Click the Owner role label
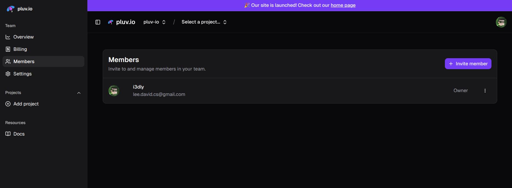The width and height of the screenshot is (512, 188). (460, 90)
